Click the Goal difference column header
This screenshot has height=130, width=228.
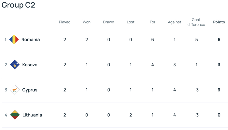click(x=196, y=22)
